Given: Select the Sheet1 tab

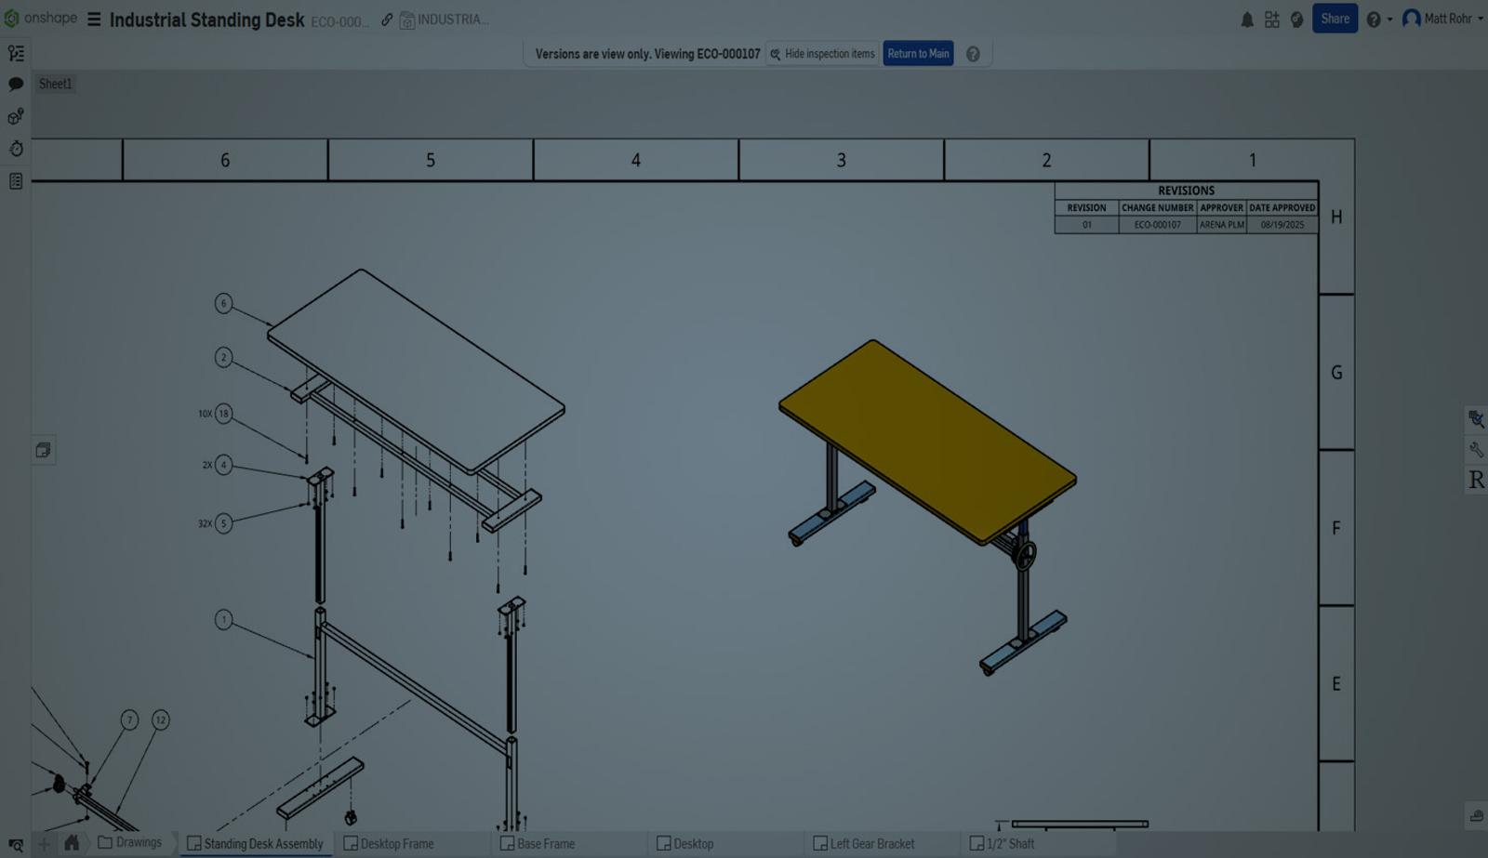Looking at the screenshot, I should [x=55, y=84].
